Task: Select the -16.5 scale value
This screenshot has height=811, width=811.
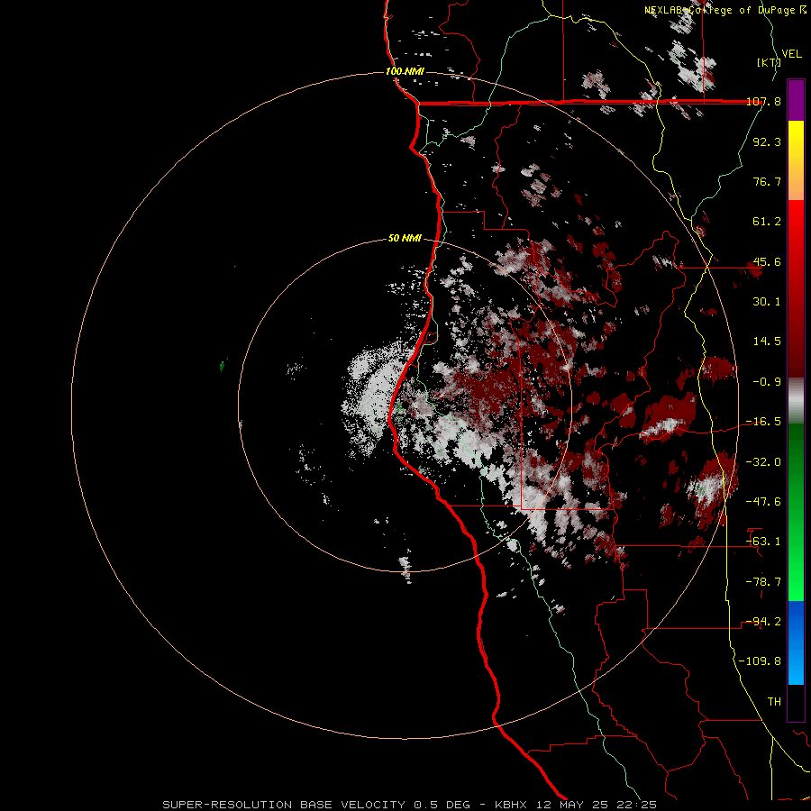Action: (x=763, y=422)
